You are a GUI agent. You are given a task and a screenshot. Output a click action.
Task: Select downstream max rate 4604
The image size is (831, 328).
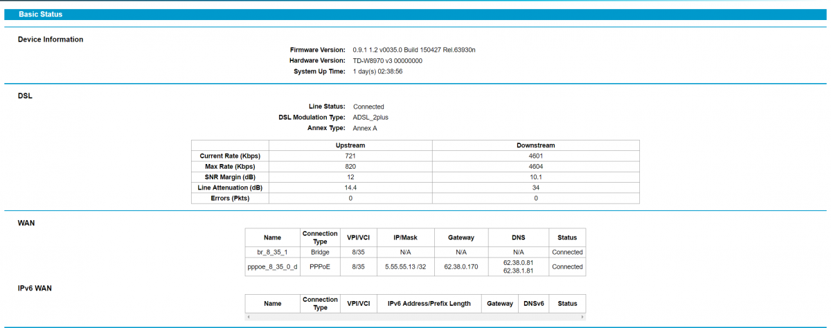click(x=535, y=167)
